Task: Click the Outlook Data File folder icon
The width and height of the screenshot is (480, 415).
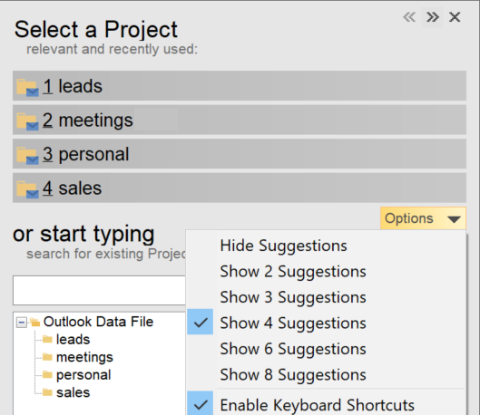Action: pyautogui.click(x=35, y=322)
